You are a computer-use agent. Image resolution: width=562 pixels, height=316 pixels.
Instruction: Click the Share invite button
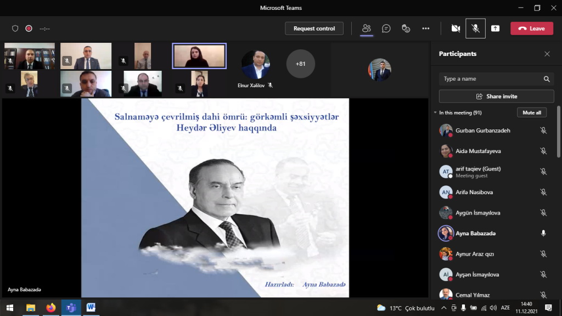[x=496, y=96]
